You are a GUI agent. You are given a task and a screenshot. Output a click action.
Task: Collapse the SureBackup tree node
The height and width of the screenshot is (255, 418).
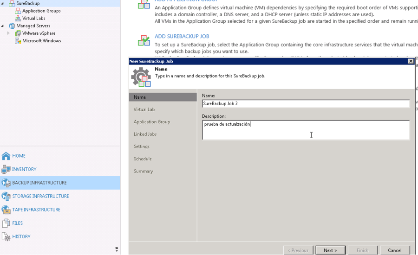[3, 4]
